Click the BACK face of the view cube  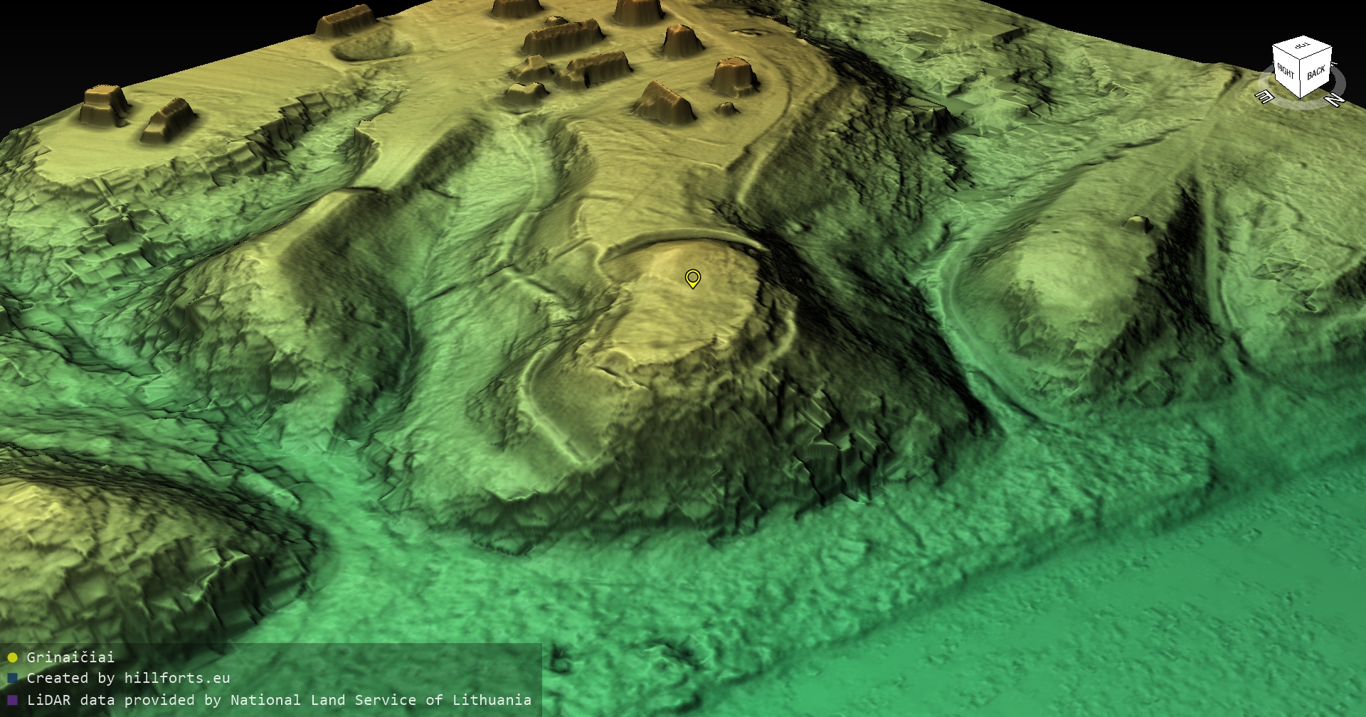click(1316, 72)
